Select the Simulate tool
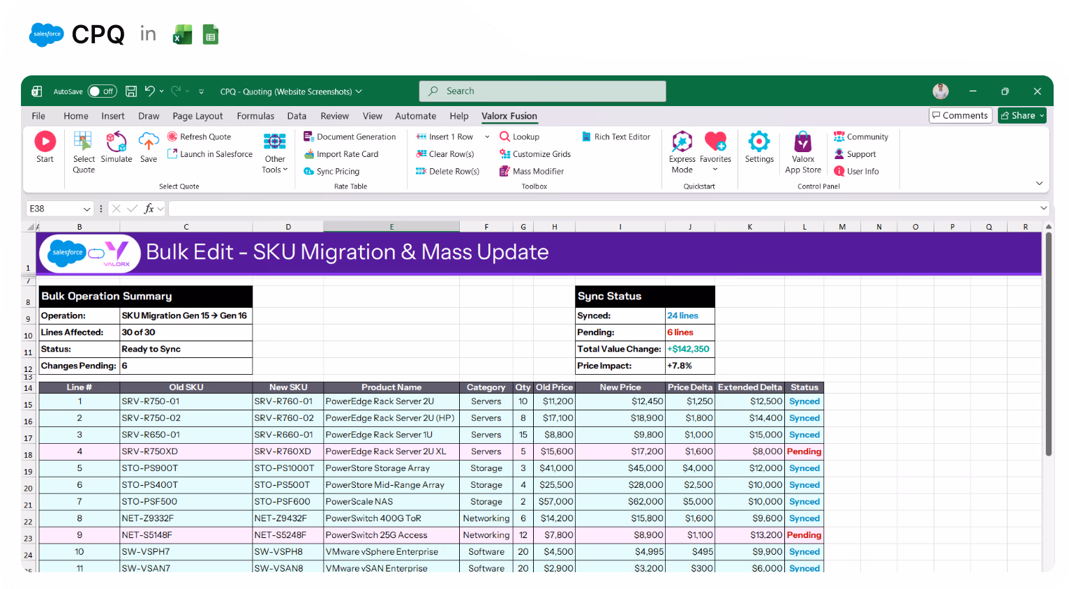 116,147
